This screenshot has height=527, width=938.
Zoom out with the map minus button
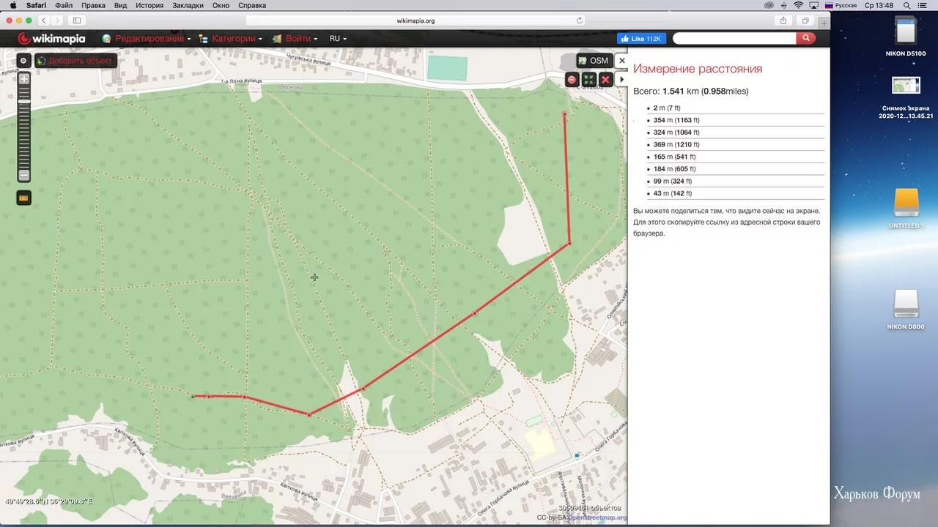tap(24, 175)
